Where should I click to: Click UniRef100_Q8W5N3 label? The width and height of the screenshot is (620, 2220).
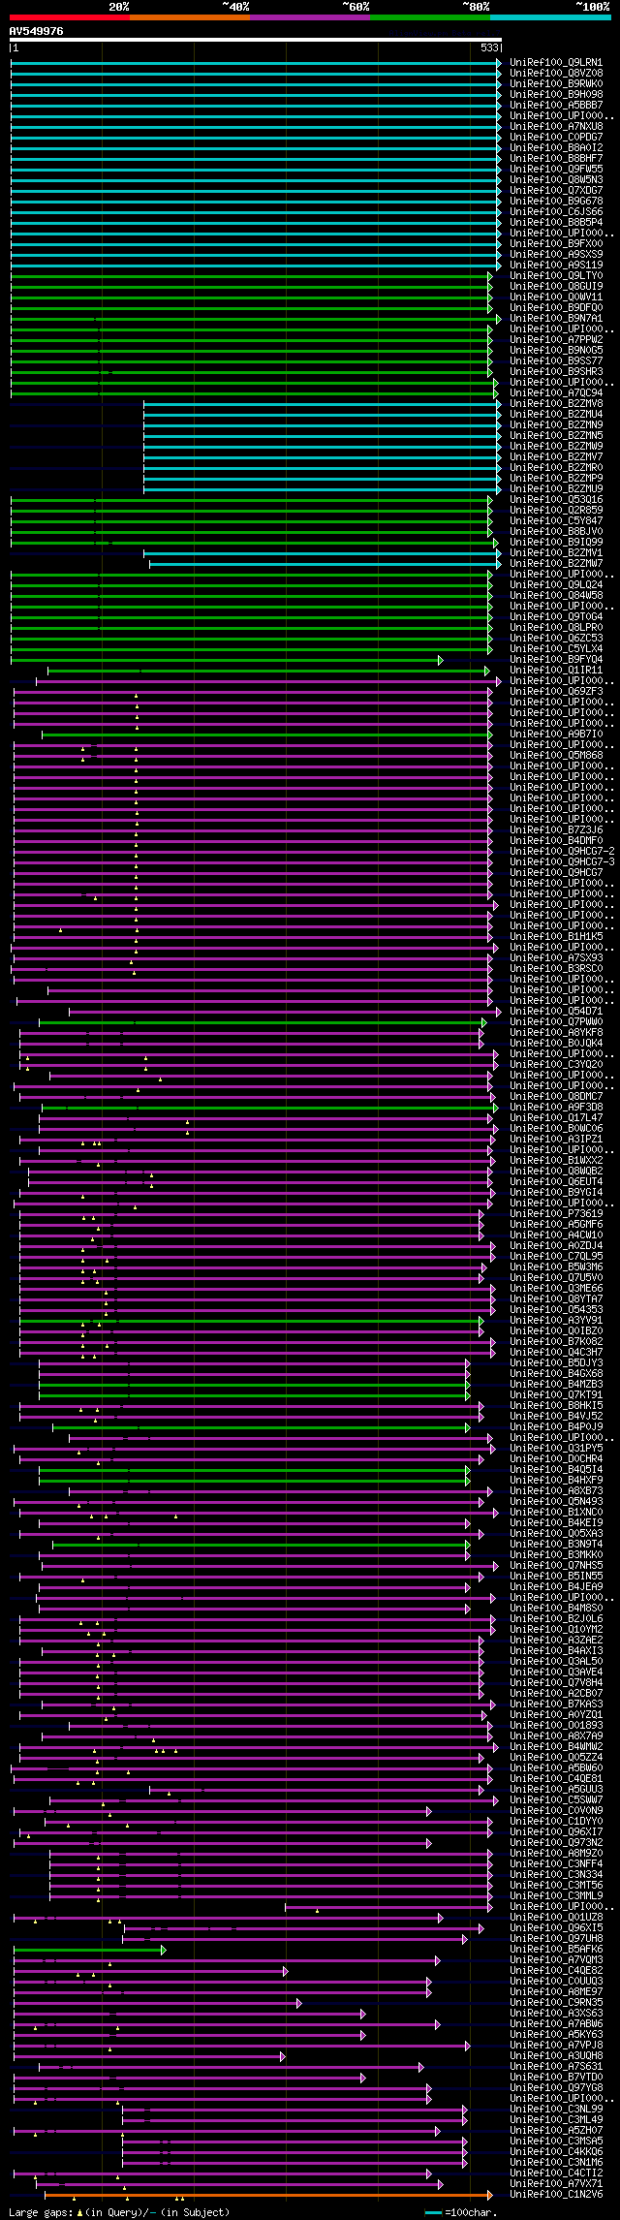(x=556, y=180)
